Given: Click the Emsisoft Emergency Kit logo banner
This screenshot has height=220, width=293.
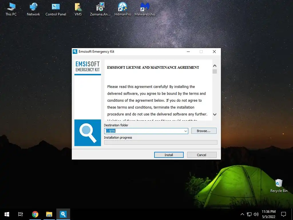Looking at the screenshot, I should click(x=88, y=68).
